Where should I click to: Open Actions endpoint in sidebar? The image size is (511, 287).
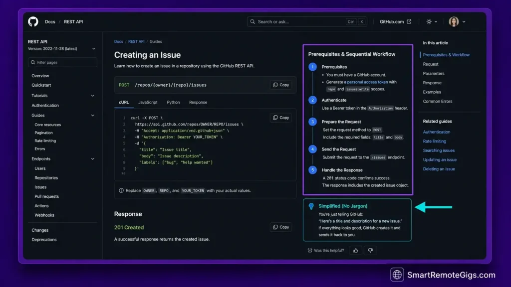(x=41, y=206)
